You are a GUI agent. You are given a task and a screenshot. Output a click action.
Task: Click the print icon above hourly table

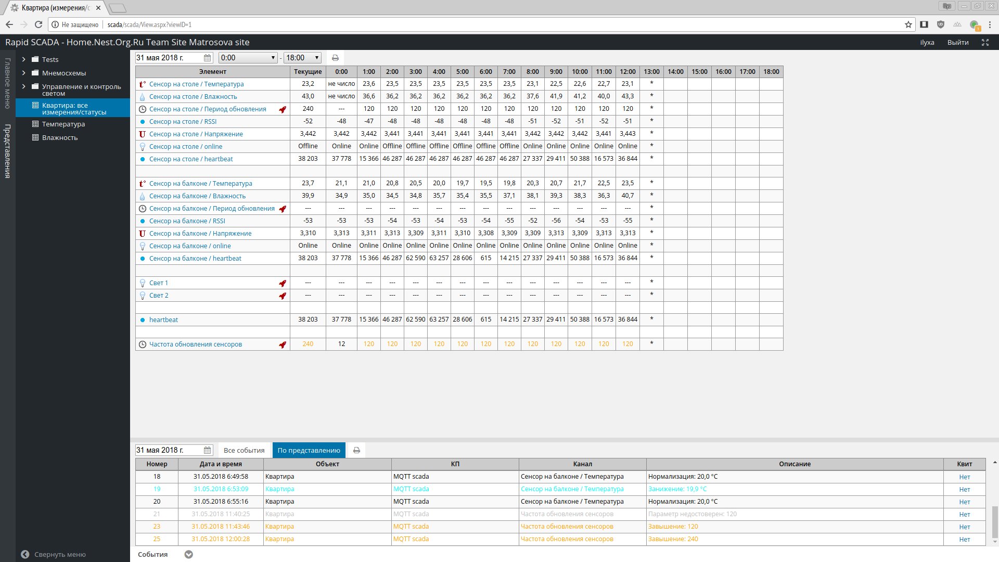335,58
